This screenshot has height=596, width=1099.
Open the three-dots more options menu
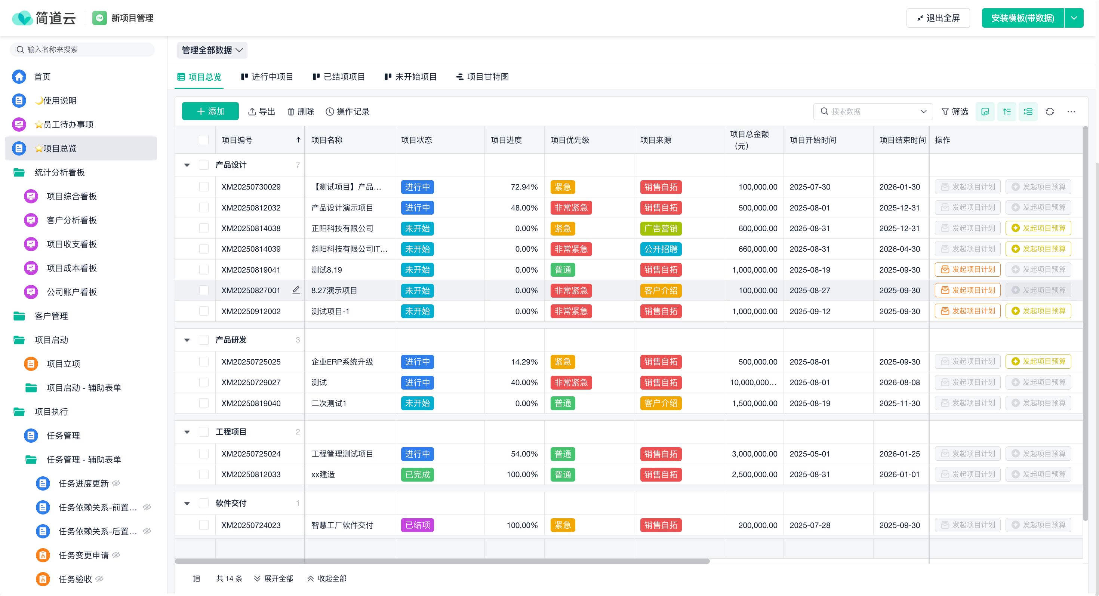pos(1071,111)
